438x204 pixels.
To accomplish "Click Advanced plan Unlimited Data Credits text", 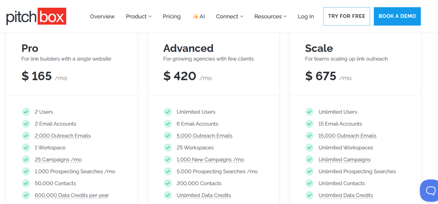I will (x=204, y=195).
